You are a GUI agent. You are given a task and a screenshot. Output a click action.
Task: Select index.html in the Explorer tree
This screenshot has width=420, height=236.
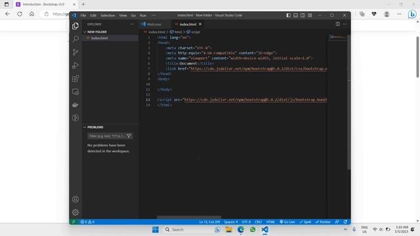pos(110,38)
